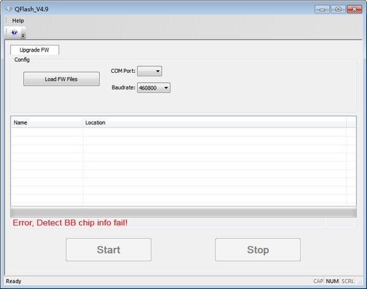Expand the Baudrate 460800 dropdown
Image resolution: width=367 pixels, height=289 pixels.
154,88
